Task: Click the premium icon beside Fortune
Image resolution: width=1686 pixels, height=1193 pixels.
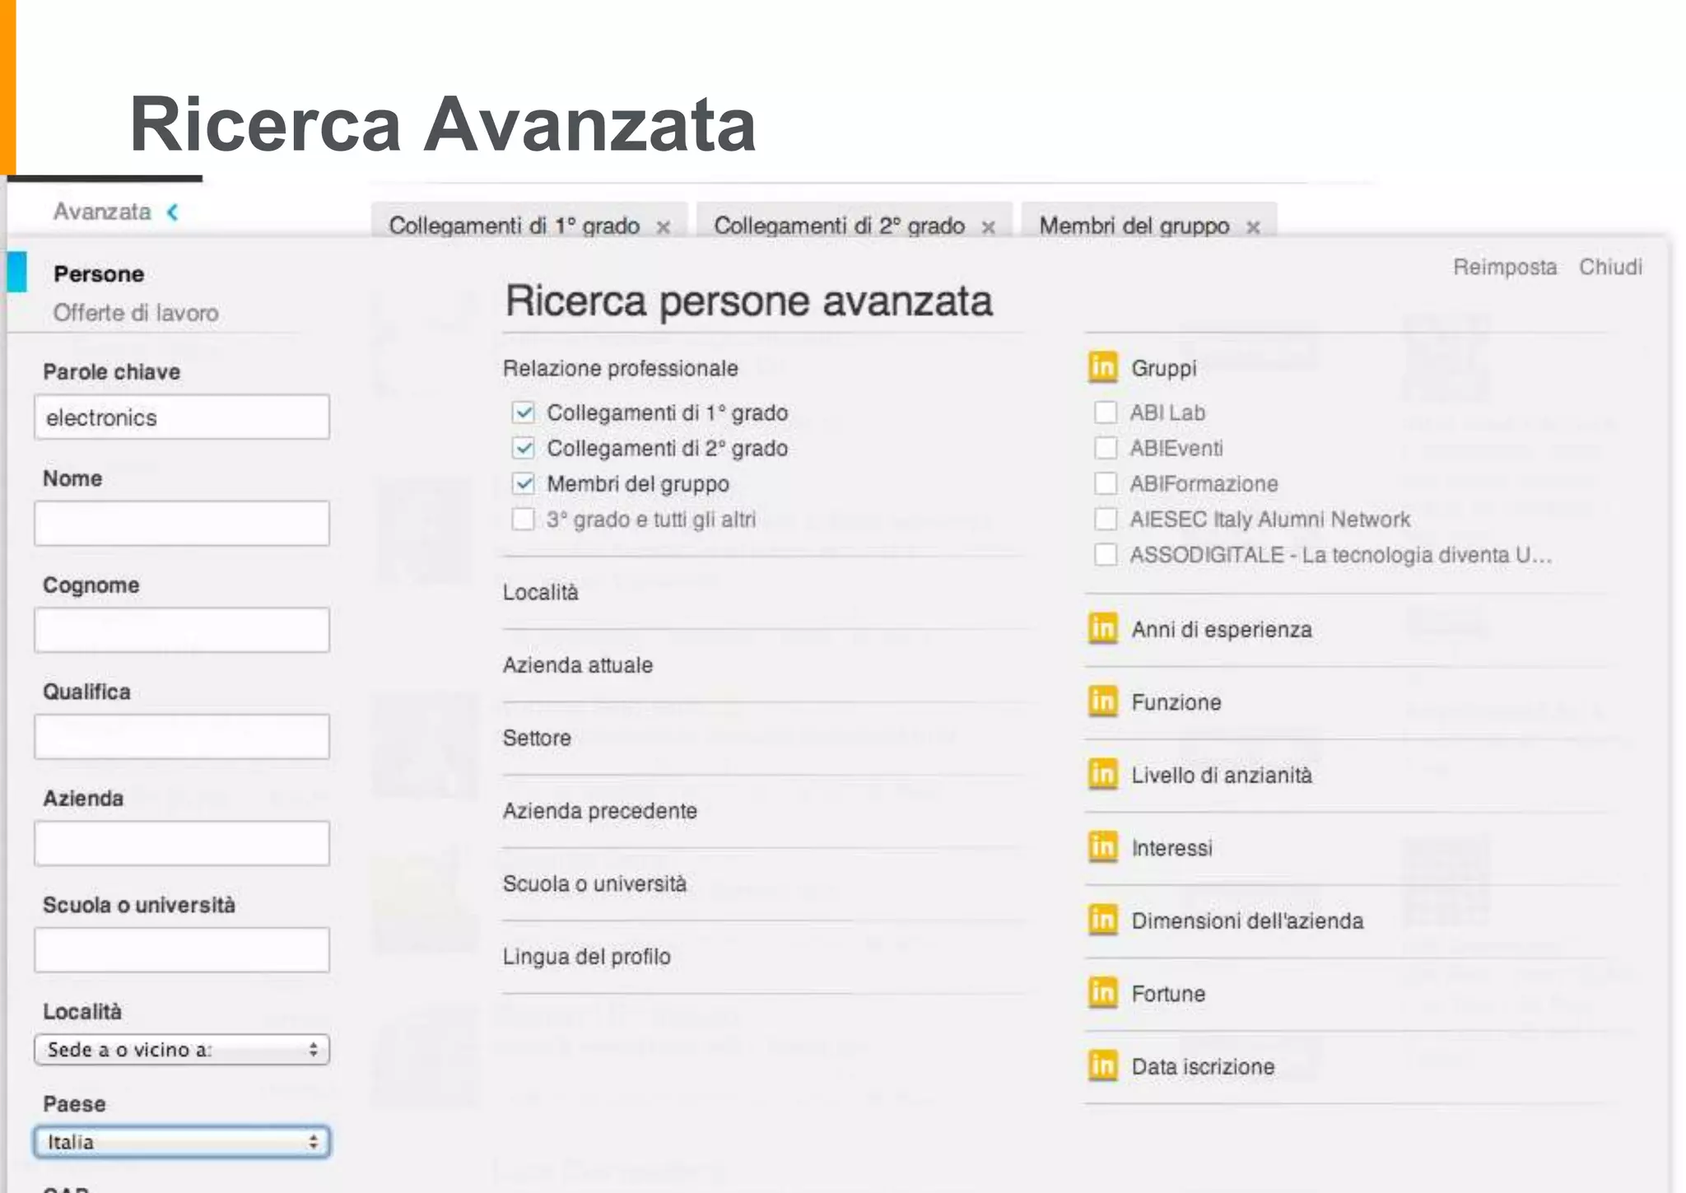Action: click(1102, 992)
